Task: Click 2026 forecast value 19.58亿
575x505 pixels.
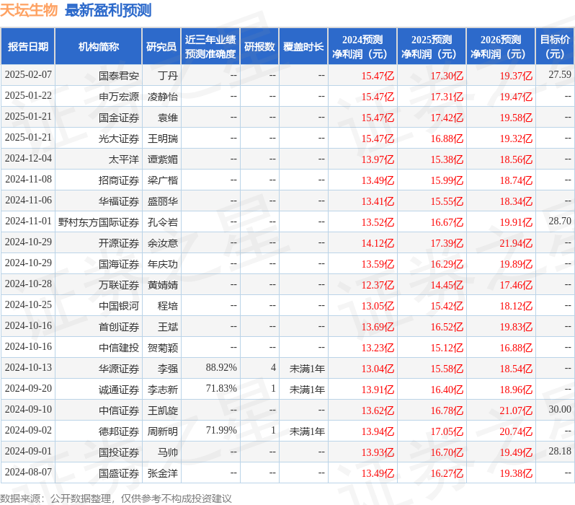Action: click(x=516, y=118)
